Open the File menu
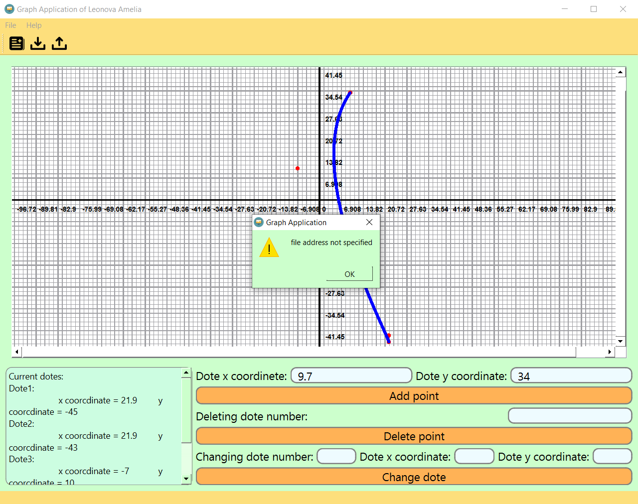This screenshot has width=638, height=504. click(10, 25)
